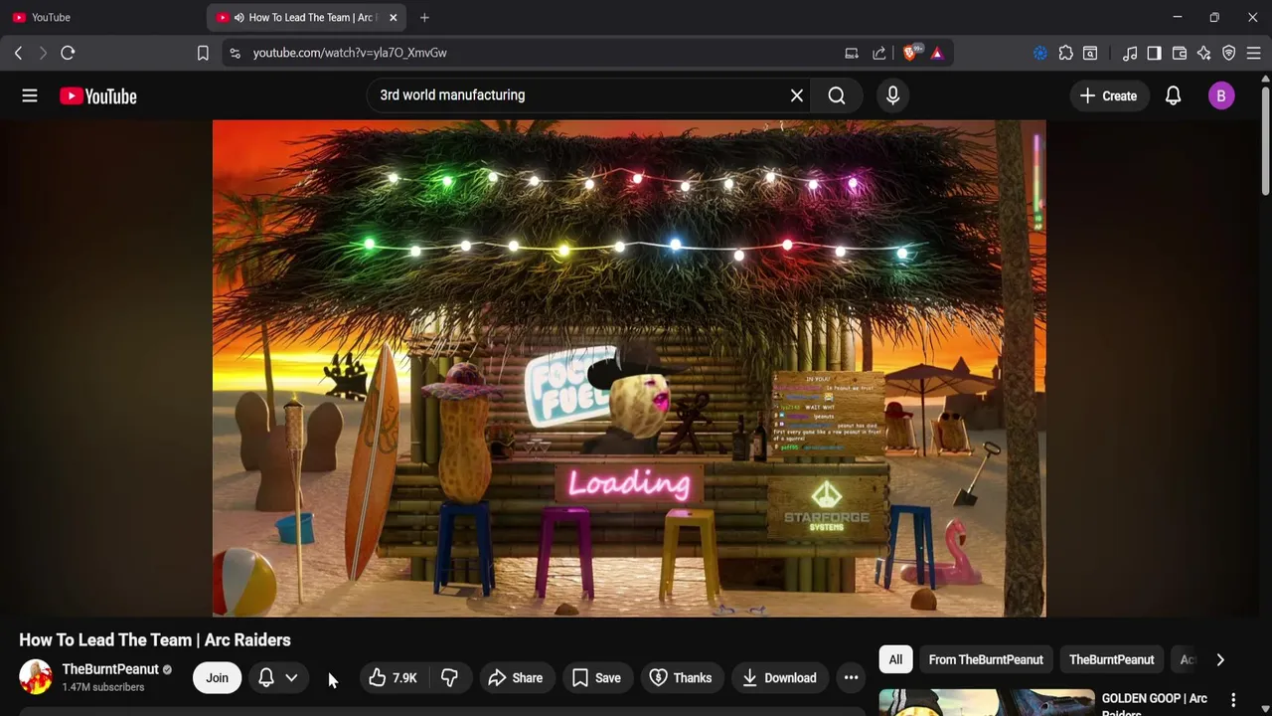Open the TheBurntPeanut channel name link

point(110,669)
